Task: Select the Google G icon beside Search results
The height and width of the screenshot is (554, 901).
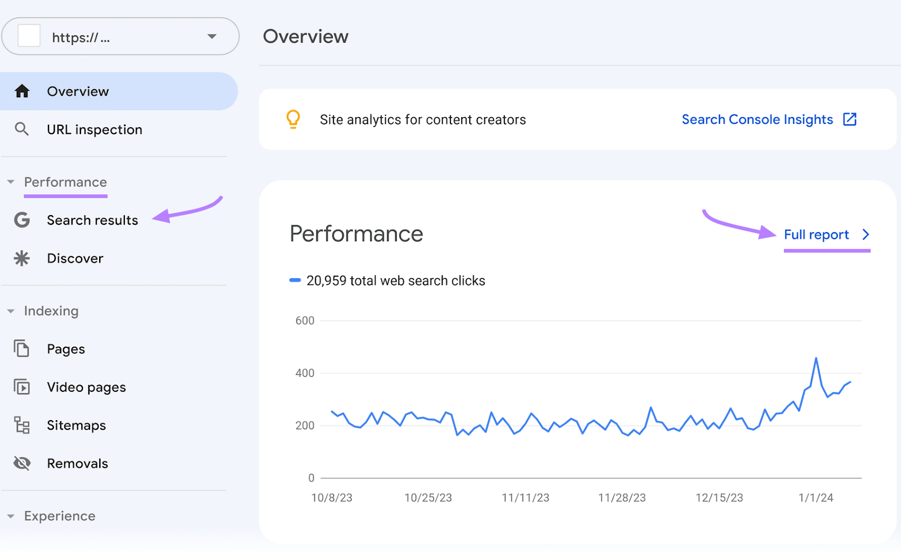Action: tap(21, 220)
